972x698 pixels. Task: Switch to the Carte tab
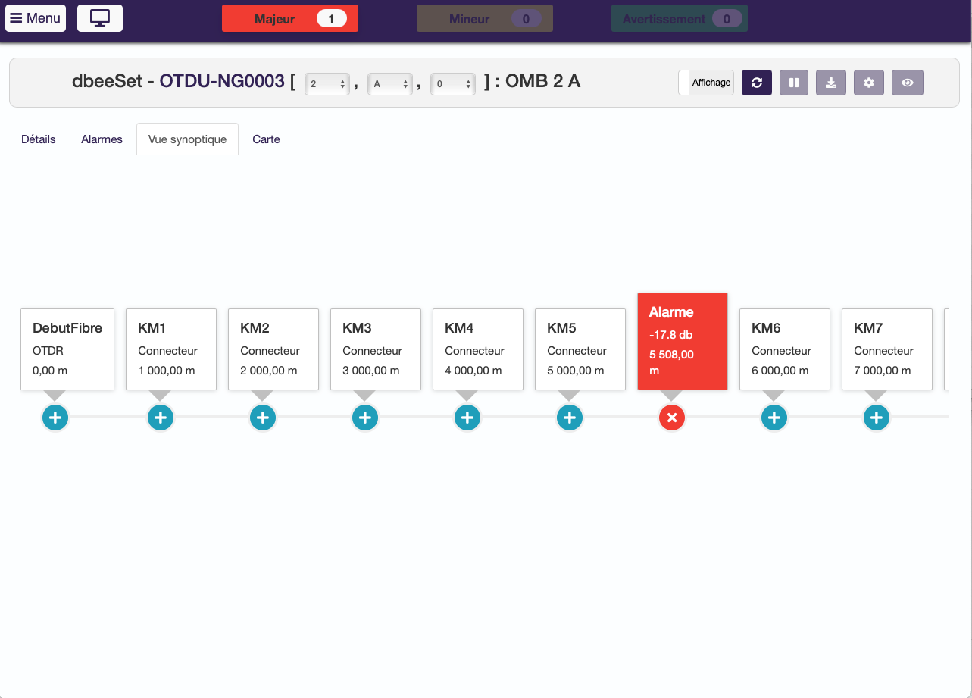click(266, 139)
